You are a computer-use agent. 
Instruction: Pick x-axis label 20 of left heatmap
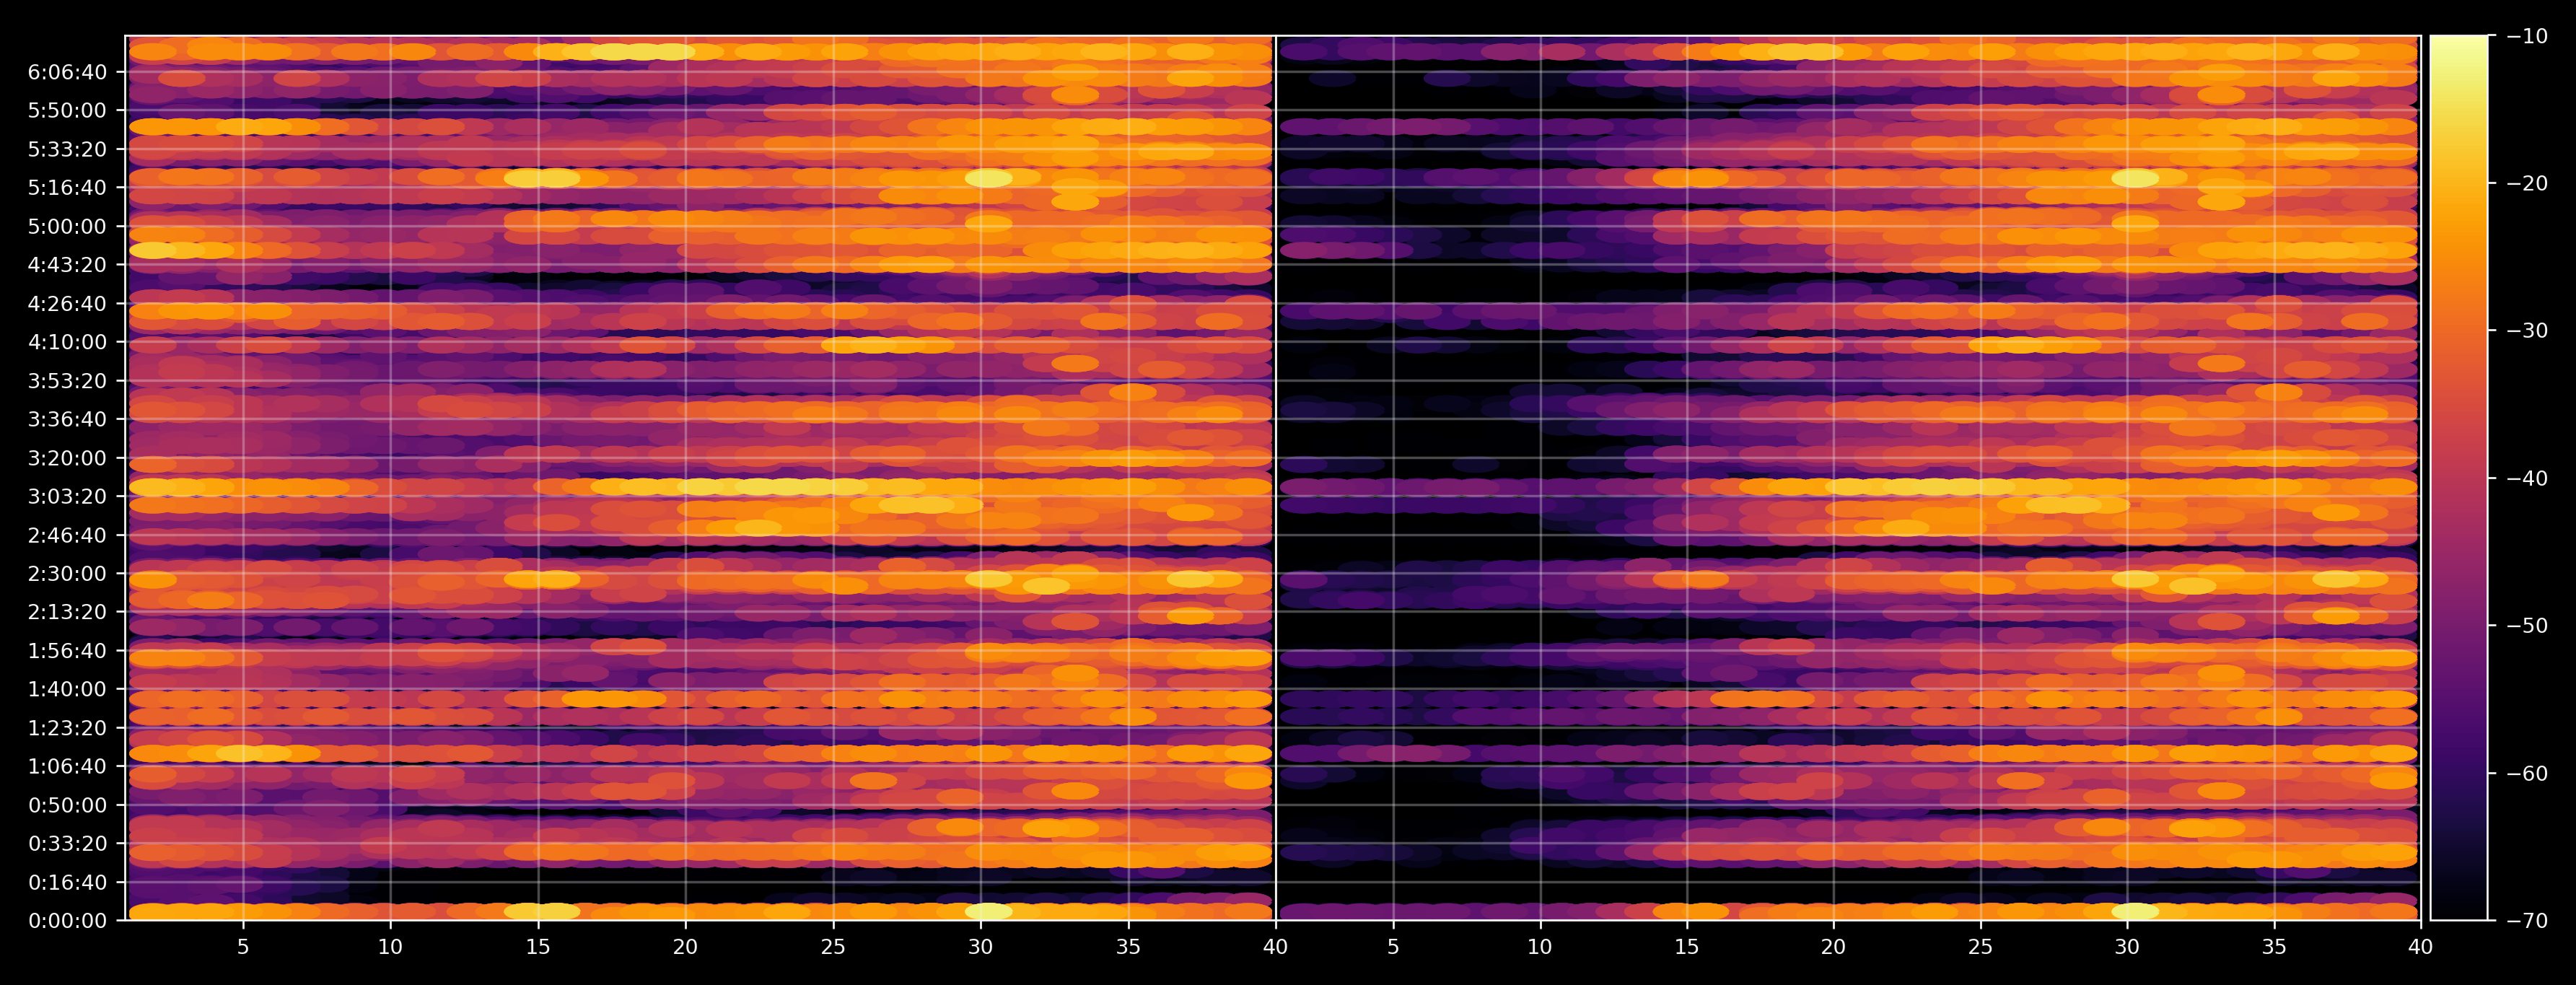click(685, 947)
